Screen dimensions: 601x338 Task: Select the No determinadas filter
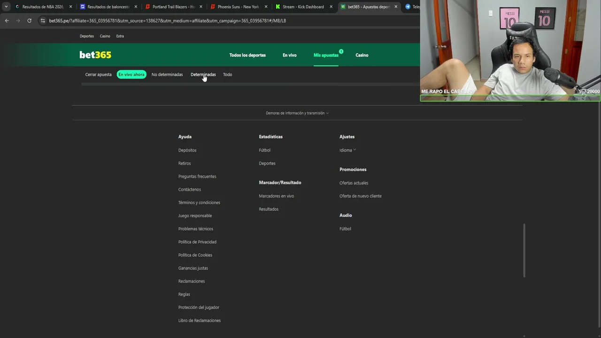tap(167, 75)
